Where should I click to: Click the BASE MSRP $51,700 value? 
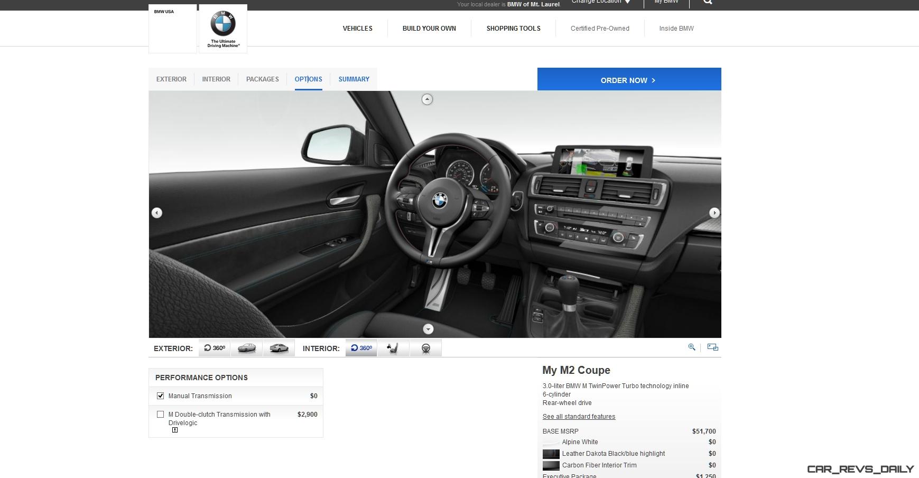click(x=704, y=431)
